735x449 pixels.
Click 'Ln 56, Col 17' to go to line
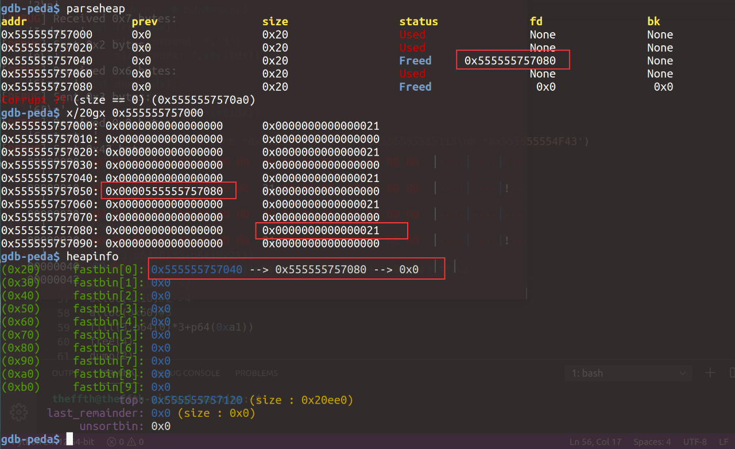[595, 442]
